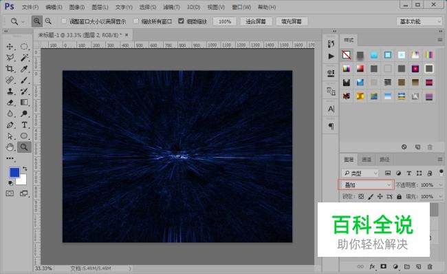Reset default foreground and background colors
Viewport: 447px width, 274px height.
click(x=10, y=182)
